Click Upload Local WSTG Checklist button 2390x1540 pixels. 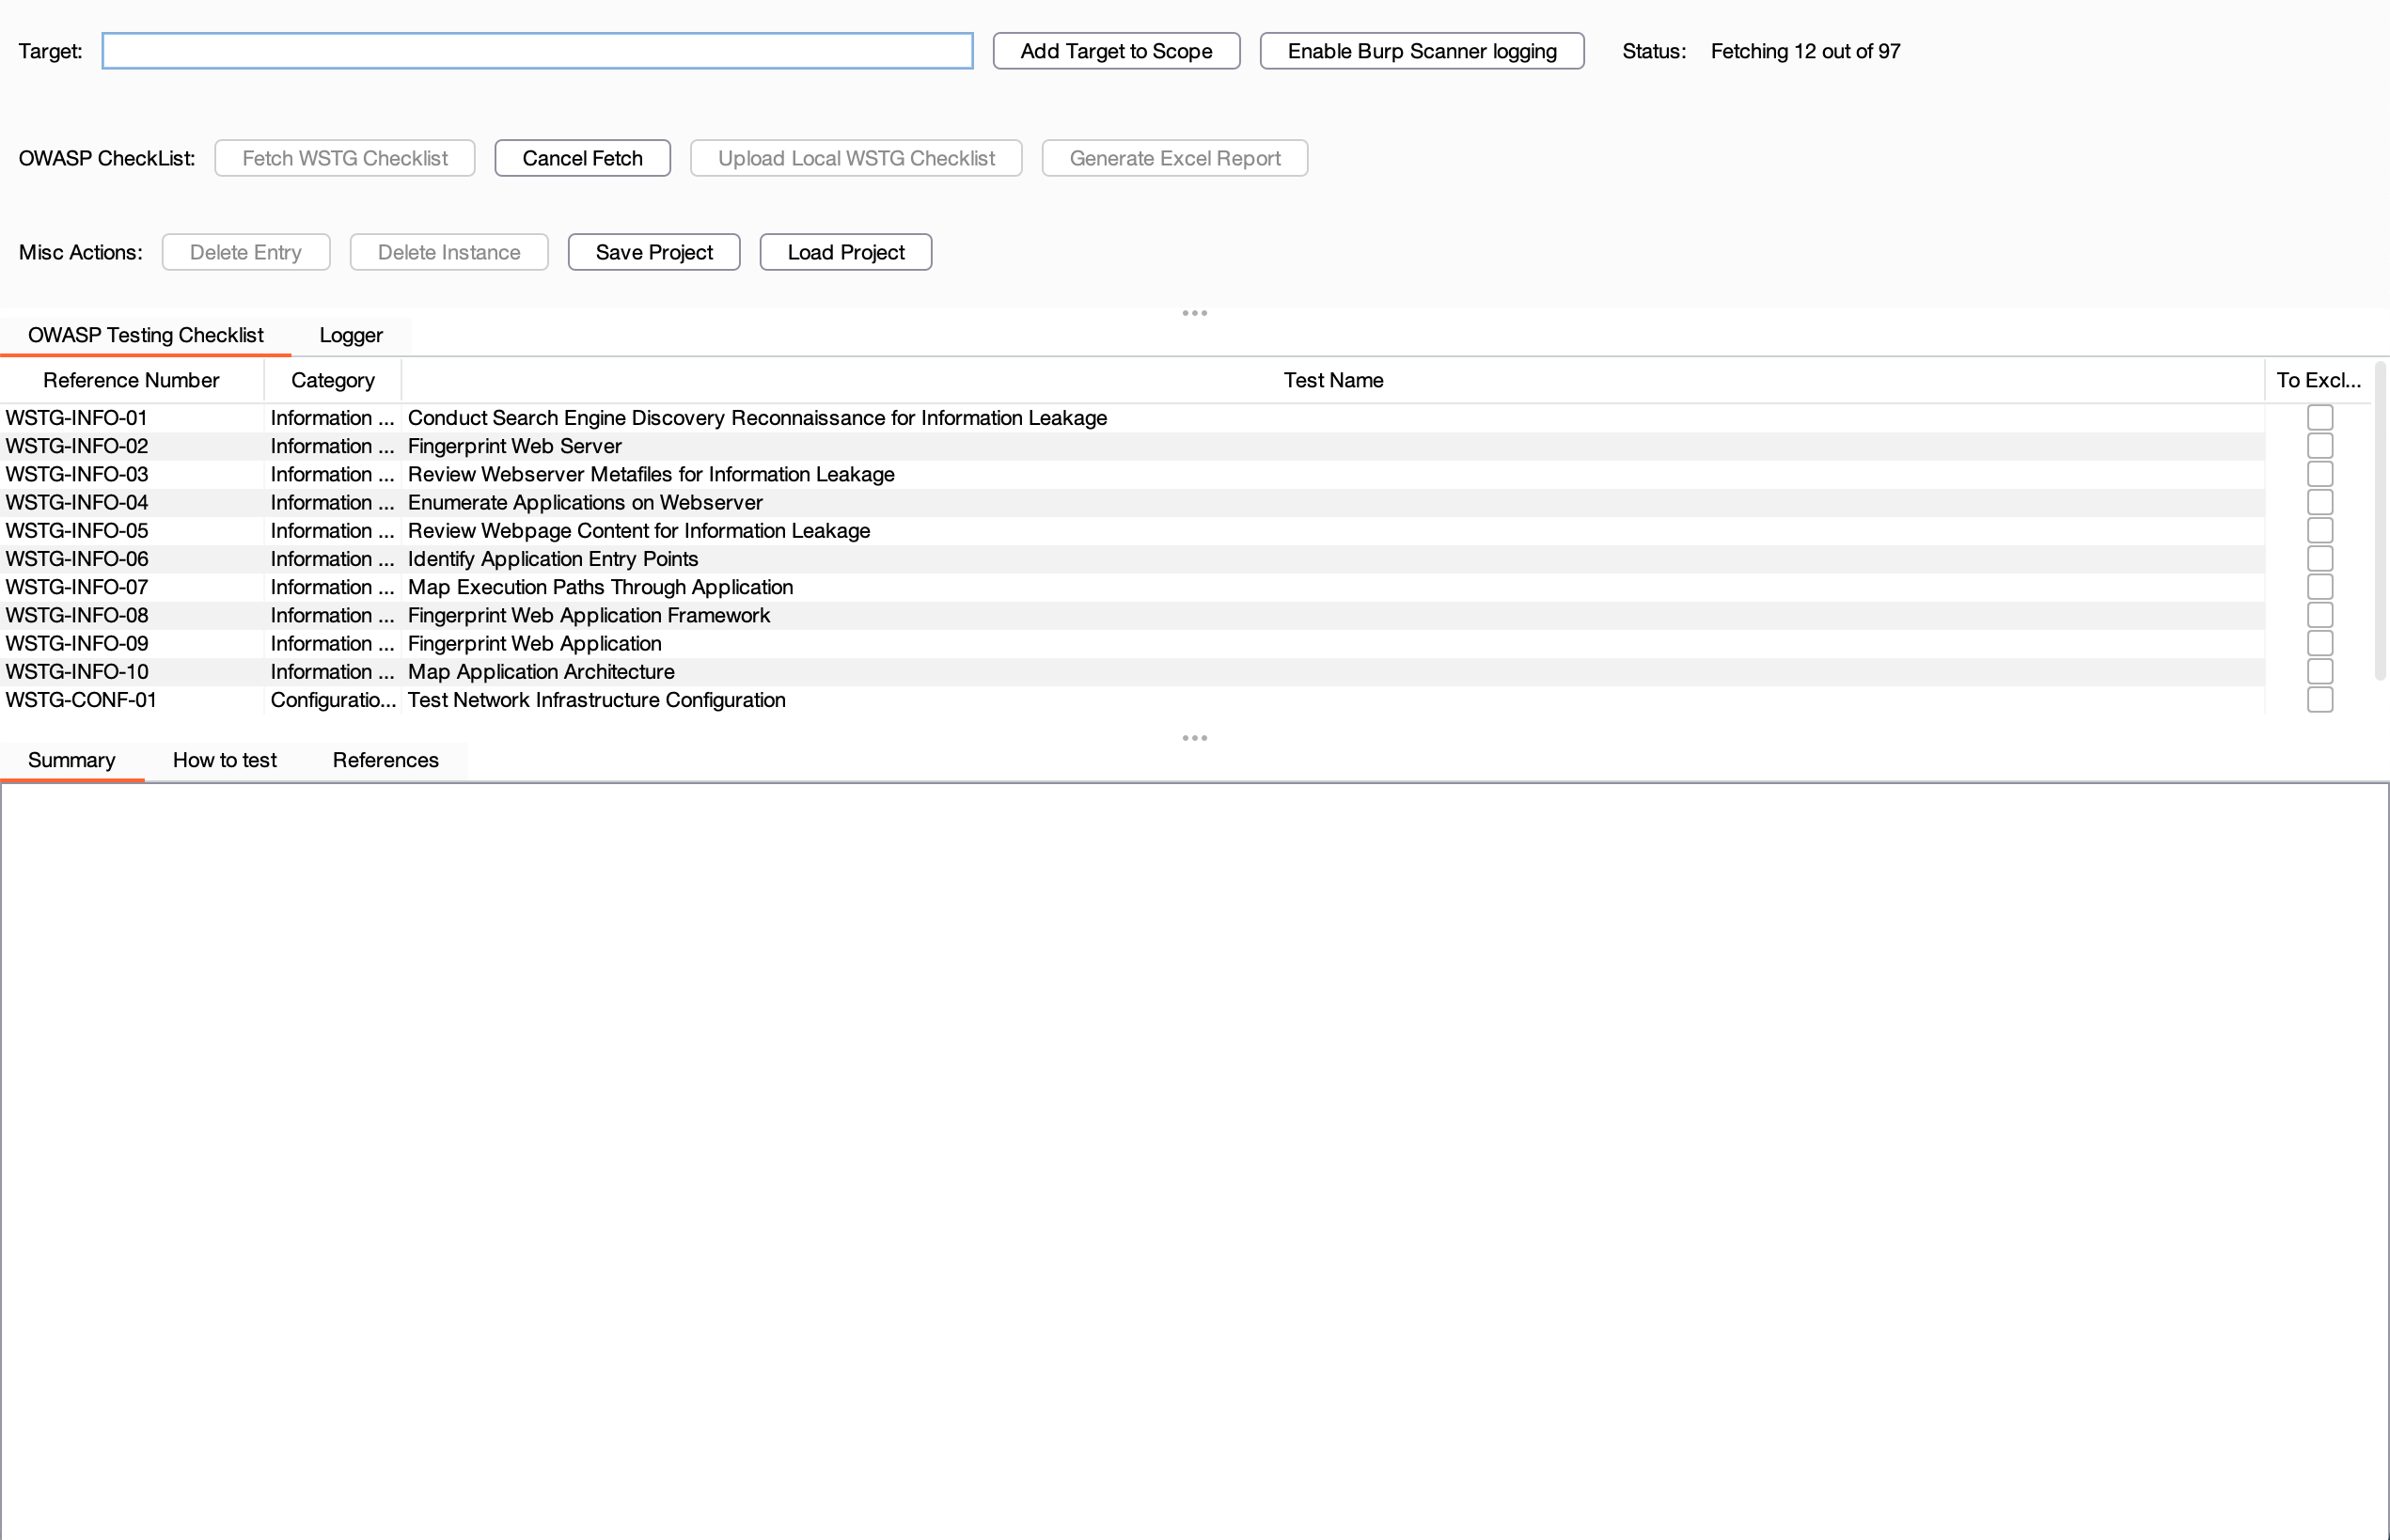856,158
